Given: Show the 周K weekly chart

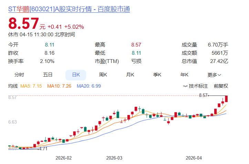Looking at the screenshot, I should (103, 75).
